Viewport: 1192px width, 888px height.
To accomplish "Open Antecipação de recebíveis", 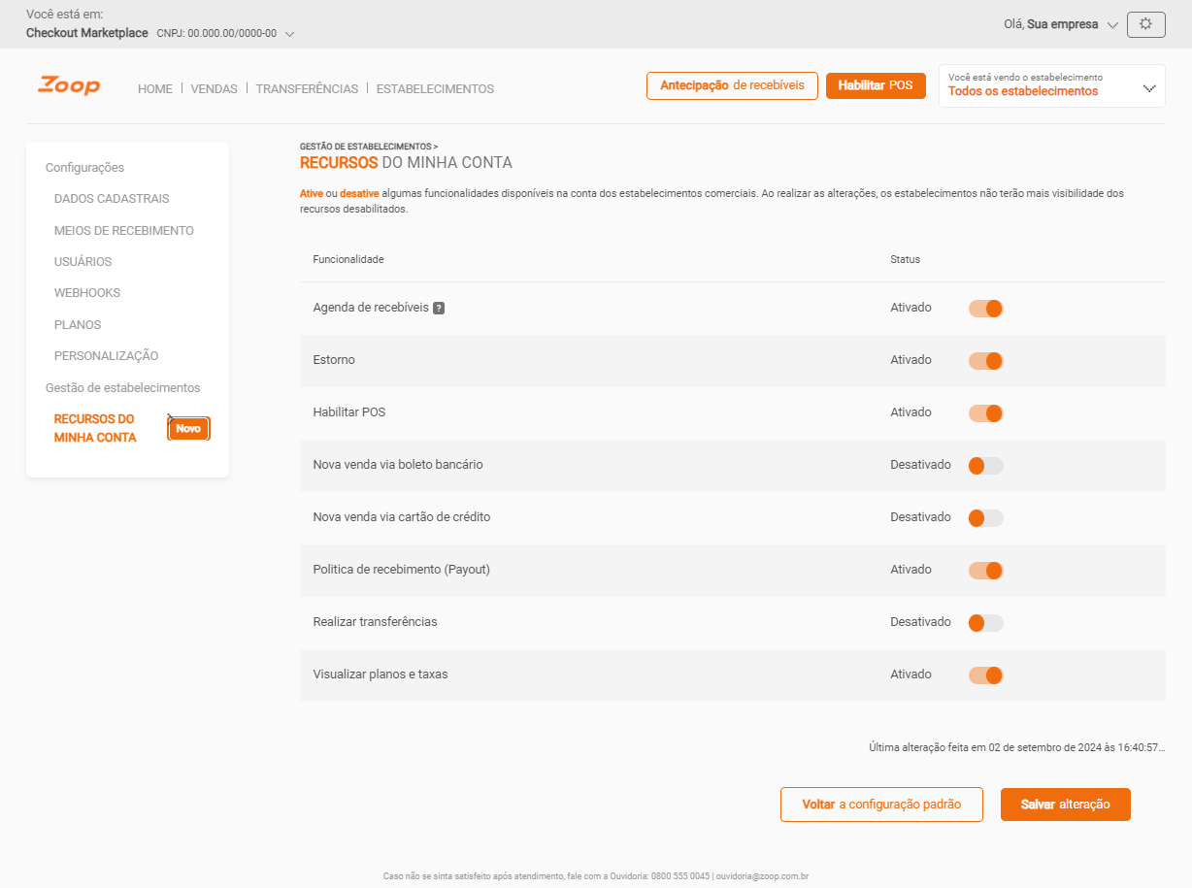I will [732, 85].
